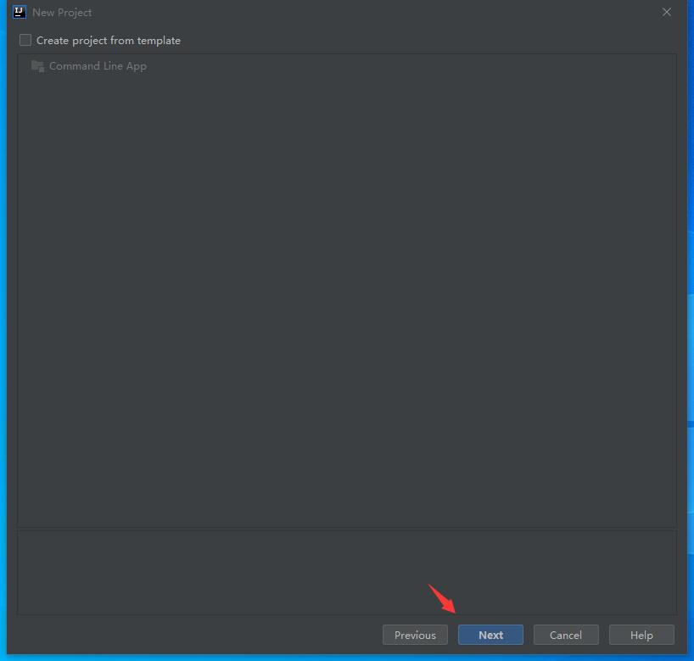Go to the Next wizard step

point(490,635)
